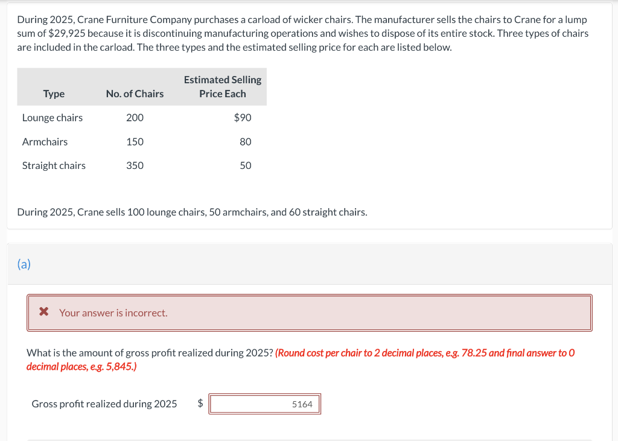The height and width of the screenshot is (441, 618).
Task: Select the gross profit answer input box
Action: [264, 404]
